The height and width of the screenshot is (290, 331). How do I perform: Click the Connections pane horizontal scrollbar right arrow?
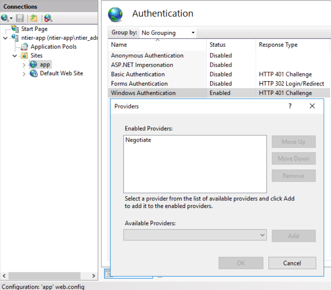tap(94, 276)
